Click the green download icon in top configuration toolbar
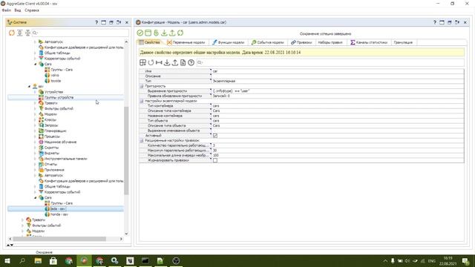Image resolution: width=475 pixels, height=267 pixels. point(164,33)
